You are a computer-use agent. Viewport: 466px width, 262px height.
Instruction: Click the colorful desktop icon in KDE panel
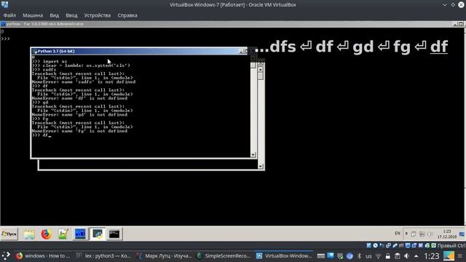449,255
